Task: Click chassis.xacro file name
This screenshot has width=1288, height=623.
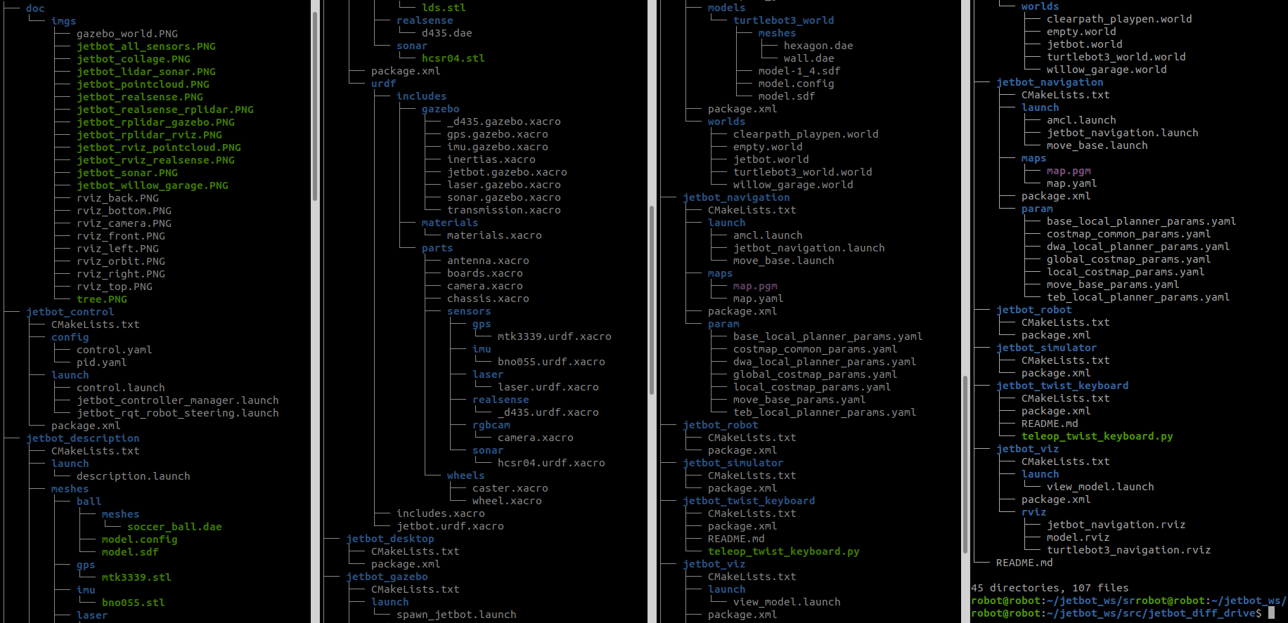Action: coord(488,299)
